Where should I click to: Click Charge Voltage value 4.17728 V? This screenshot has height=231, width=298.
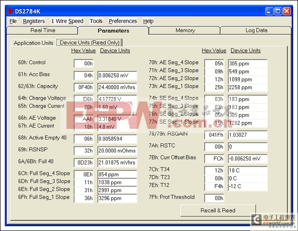117,99
